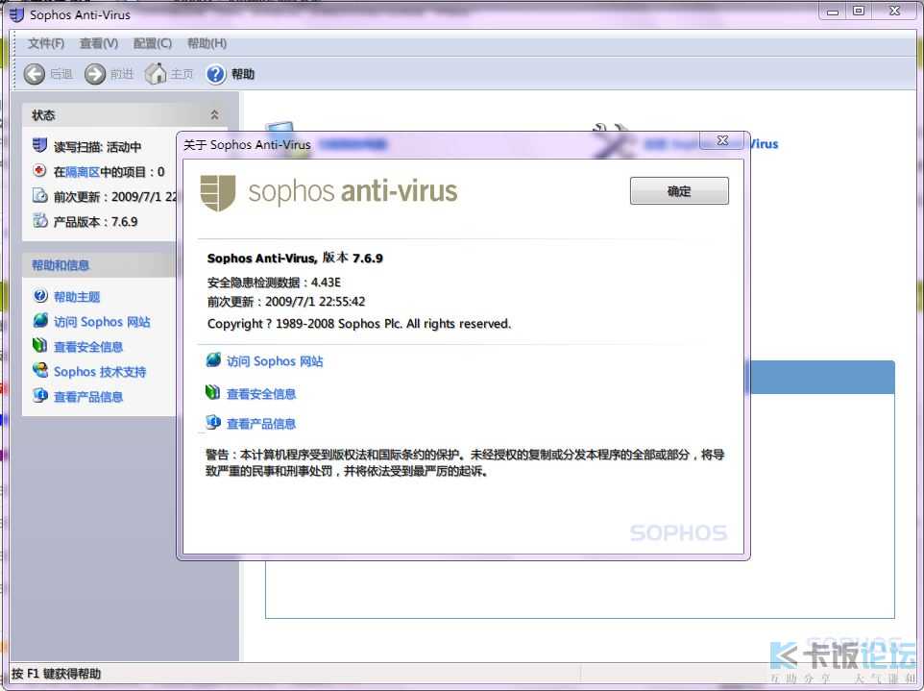Click the info icon in About dialog
The height and width of the screenshot is (691, 924).
(213, 422)
